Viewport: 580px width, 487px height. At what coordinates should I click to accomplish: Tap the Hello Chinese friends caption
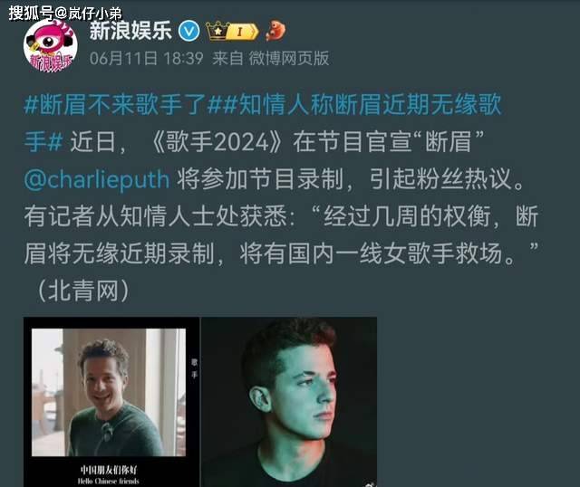109,481
